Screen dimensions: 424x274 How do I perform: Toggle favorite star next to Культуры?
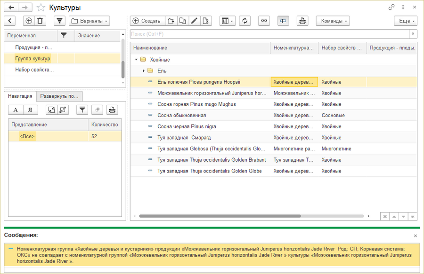[x=41, y=8]
